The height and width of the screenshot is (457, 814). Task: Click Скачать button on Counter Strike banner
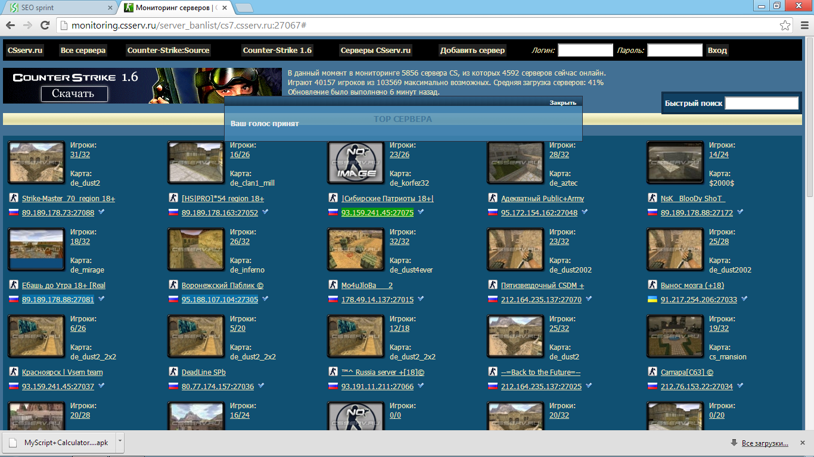[x=74, y=93]
